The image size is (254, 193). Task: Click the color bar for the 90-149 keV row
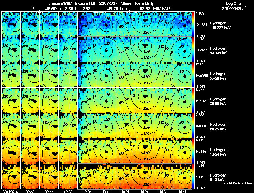click(193, 49)
